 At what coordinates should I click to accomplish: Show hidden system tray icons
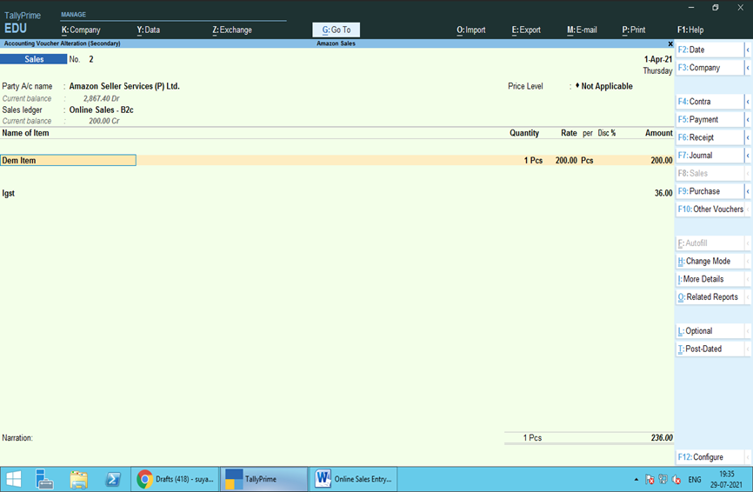tap(636, 480)
